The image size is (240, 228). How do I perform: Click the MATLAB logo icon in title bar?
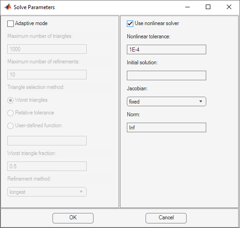pos(8,7)
